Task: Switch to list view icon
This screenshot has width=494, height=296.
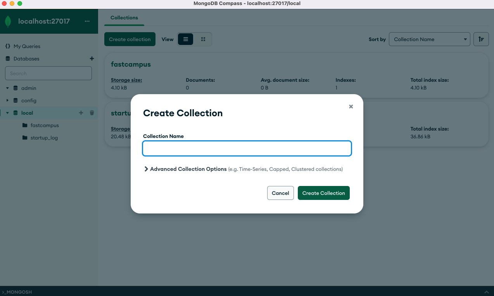Action: click(186, 39)
